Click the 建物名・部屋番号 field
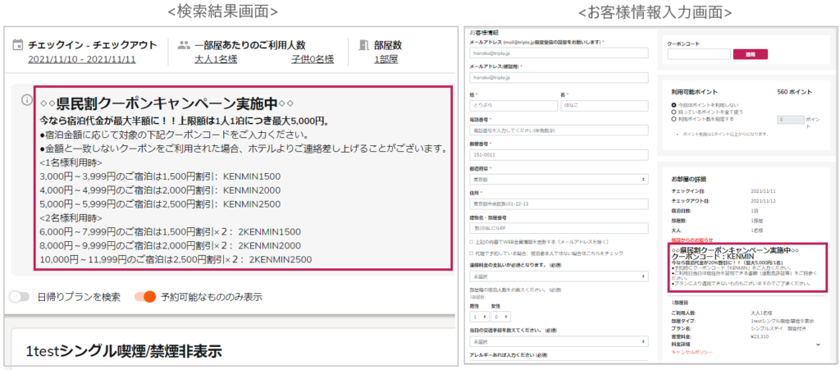Image resolution: width=840 pixels, height=370 pixels. 559,229
